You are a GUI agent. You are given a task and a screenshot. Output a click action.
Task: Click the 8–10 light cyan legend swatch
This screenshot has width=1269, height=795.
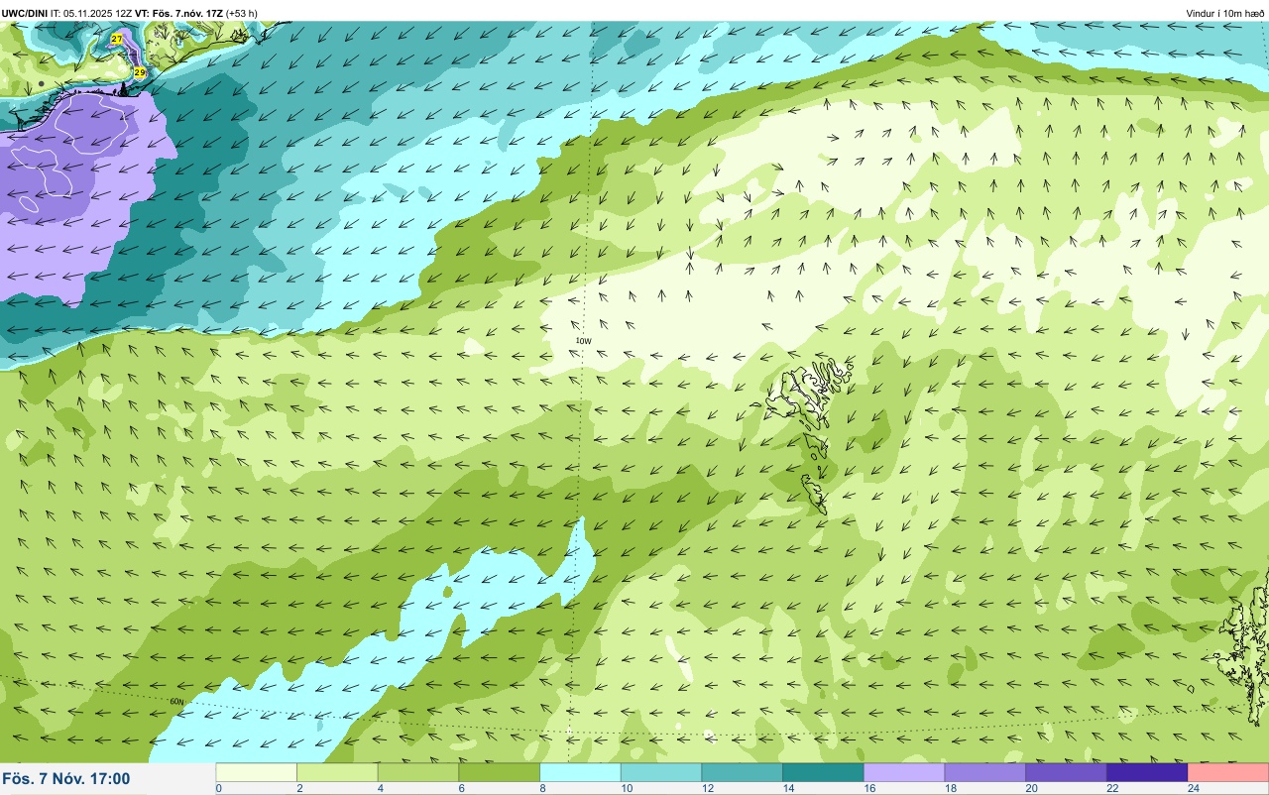[581, 772]
